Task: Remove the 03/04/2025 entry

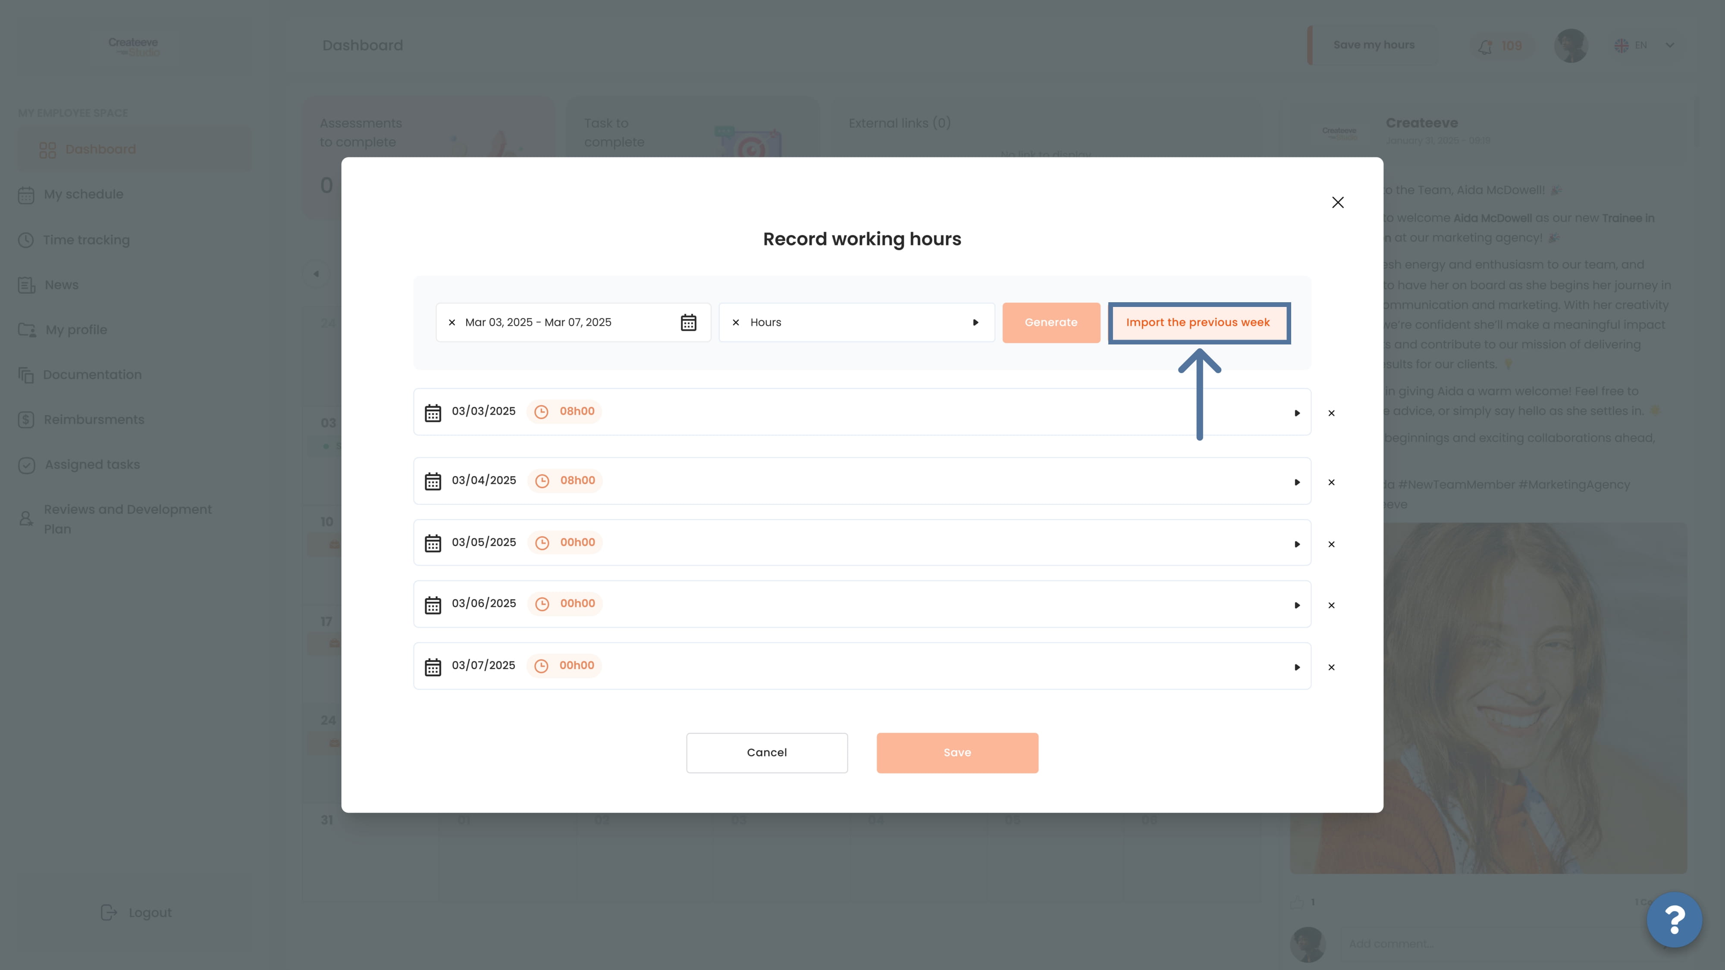Action: [1331, 482]
